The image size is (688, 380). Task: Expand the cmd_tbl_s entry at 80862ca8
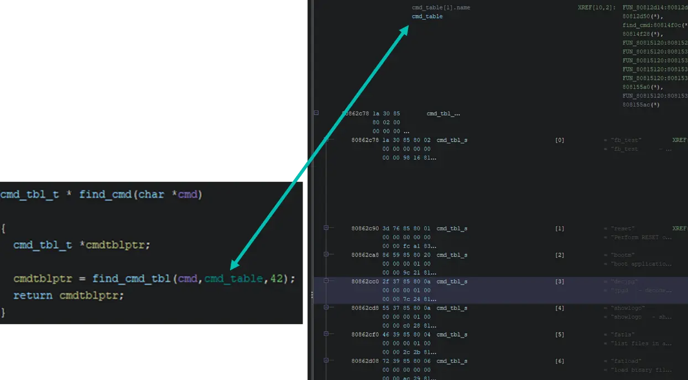[x=326, y=254]
